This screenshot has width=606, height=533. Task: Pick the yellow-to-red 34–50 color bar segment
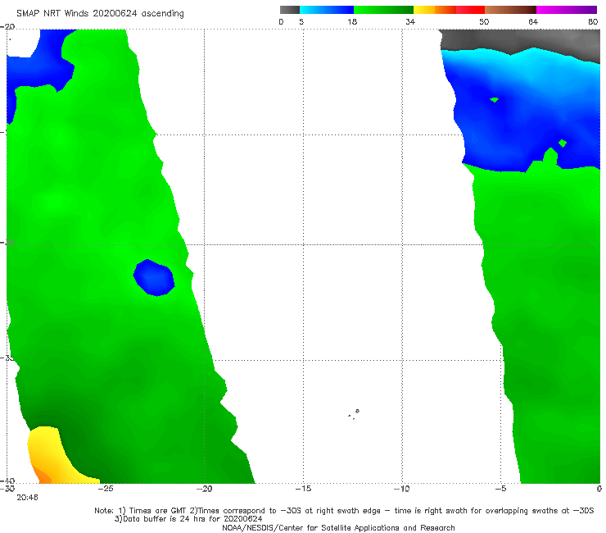tap(449, 10)
